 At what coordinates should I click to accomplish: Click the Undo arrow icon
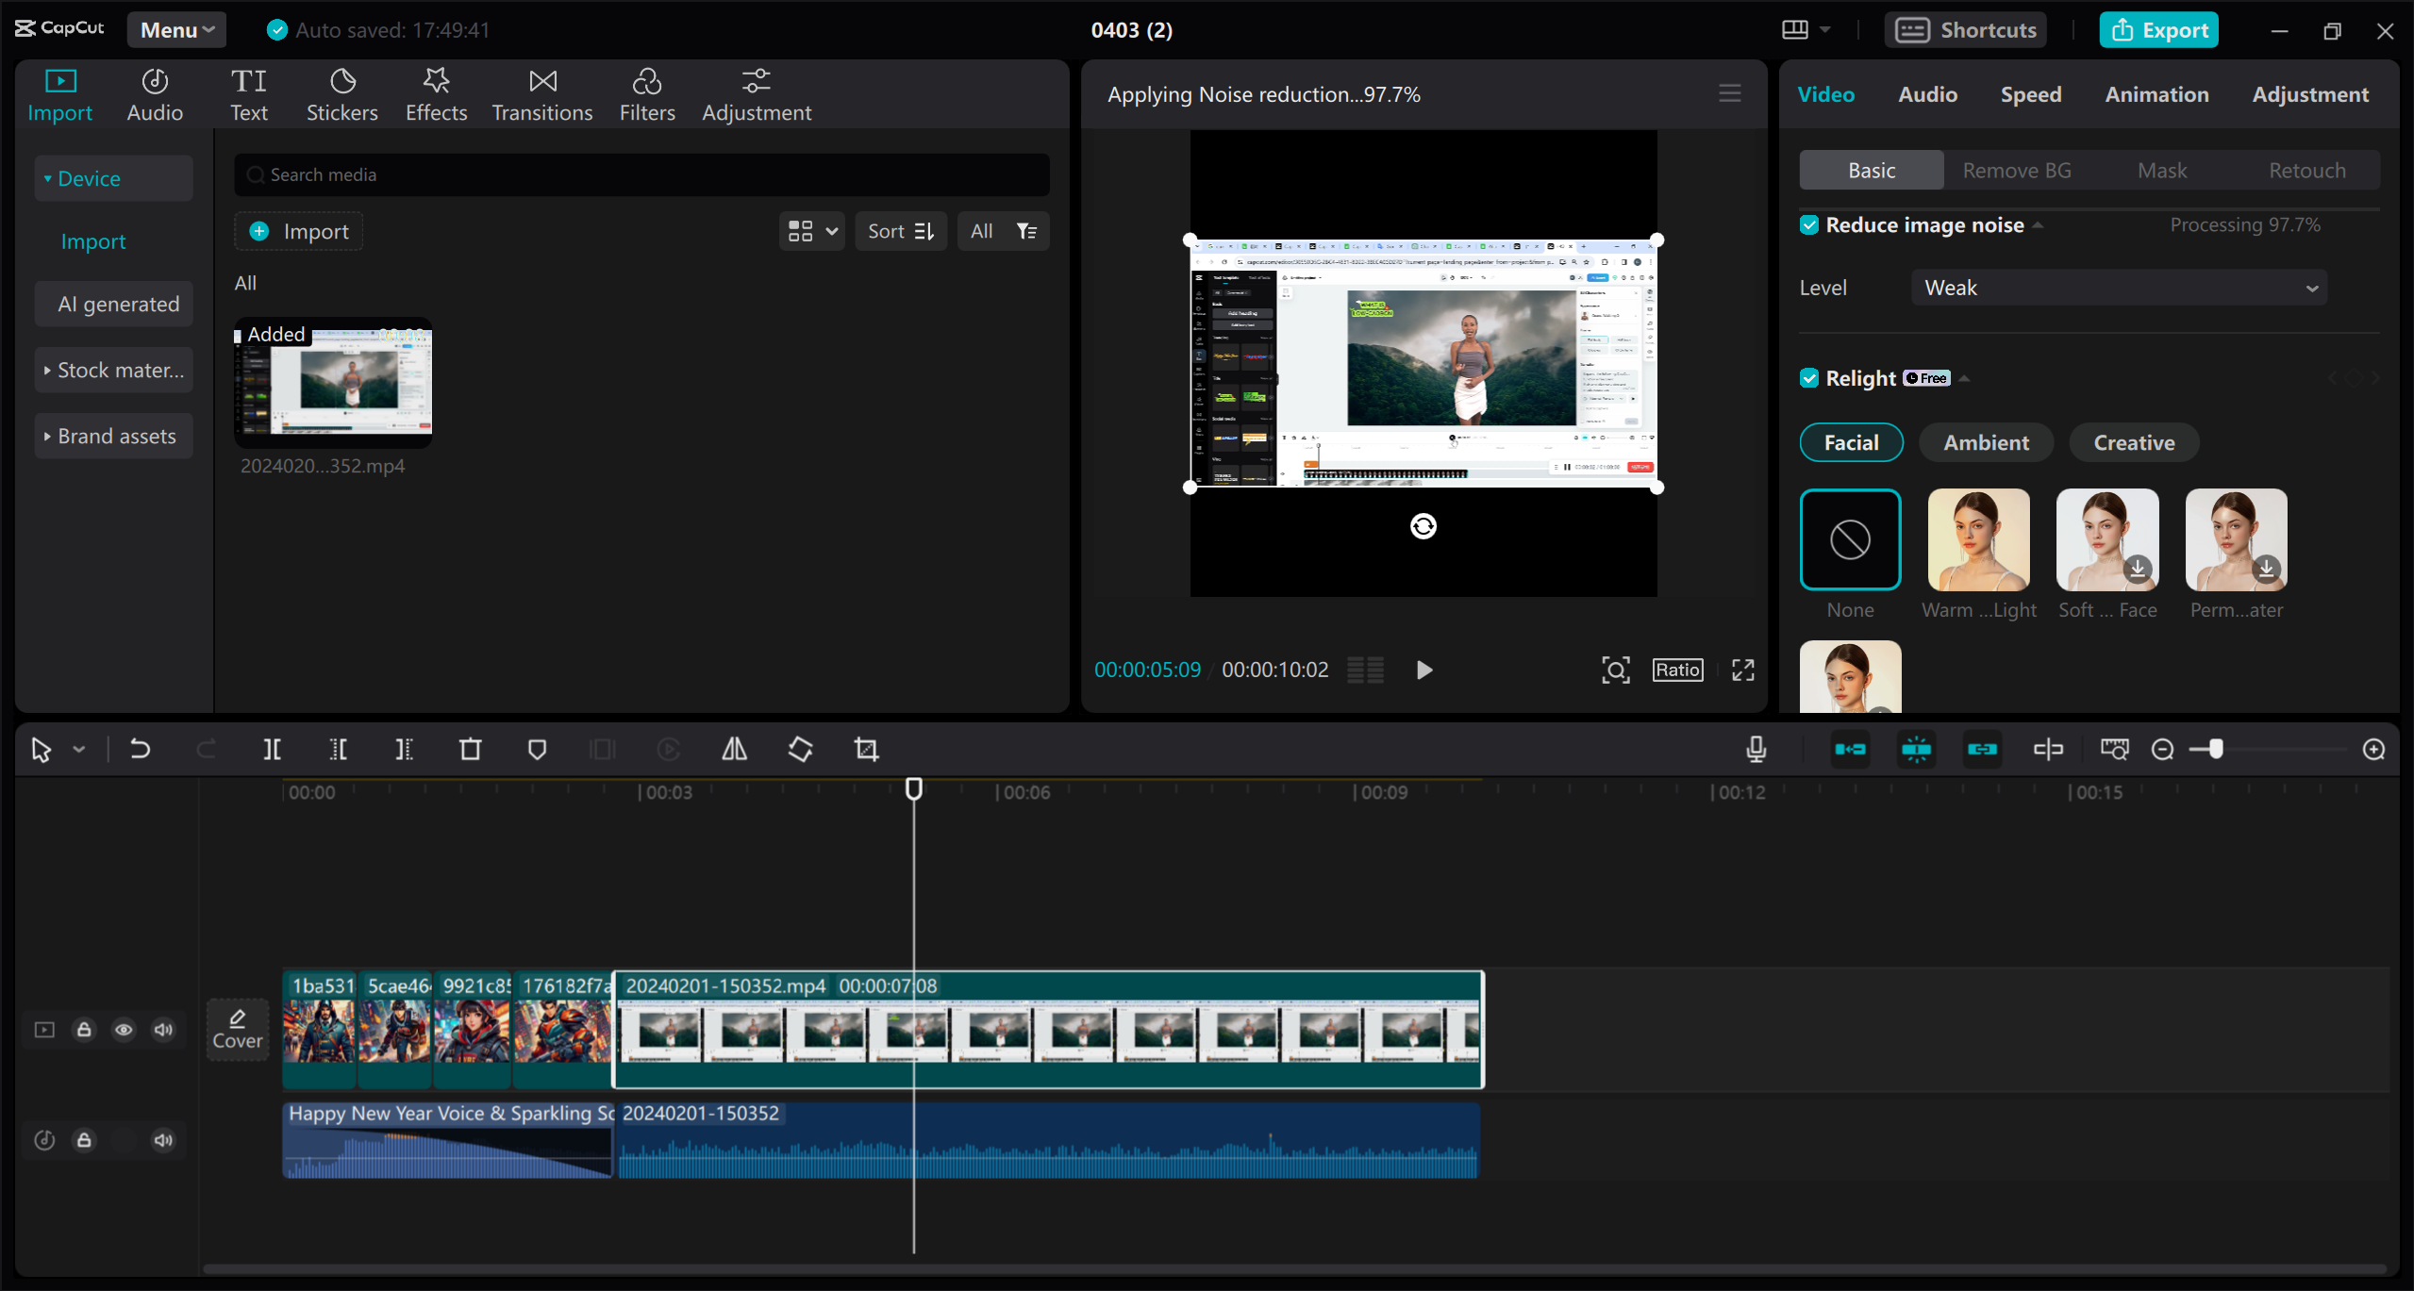point(140,750)
